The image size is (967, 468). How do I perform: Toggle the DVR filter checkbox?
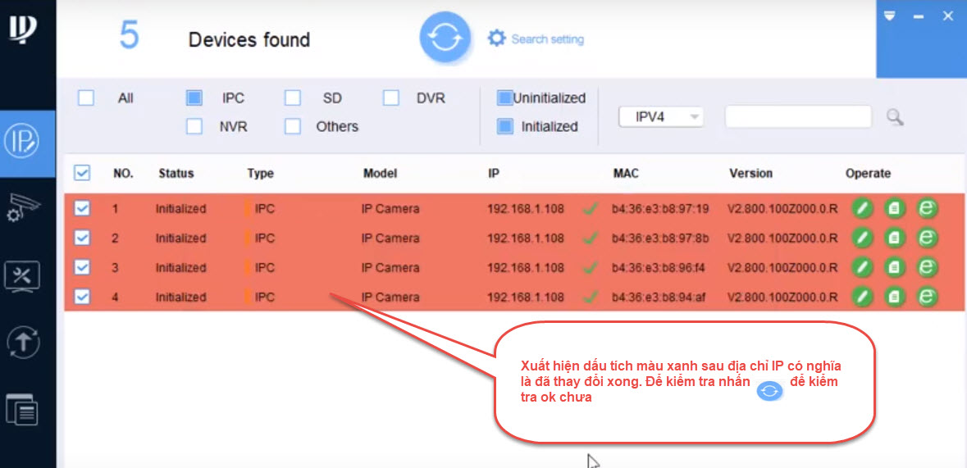(391, 98)
